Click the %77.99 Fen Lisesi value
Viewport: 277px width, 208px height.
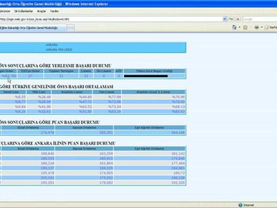[x=115, y=97]
